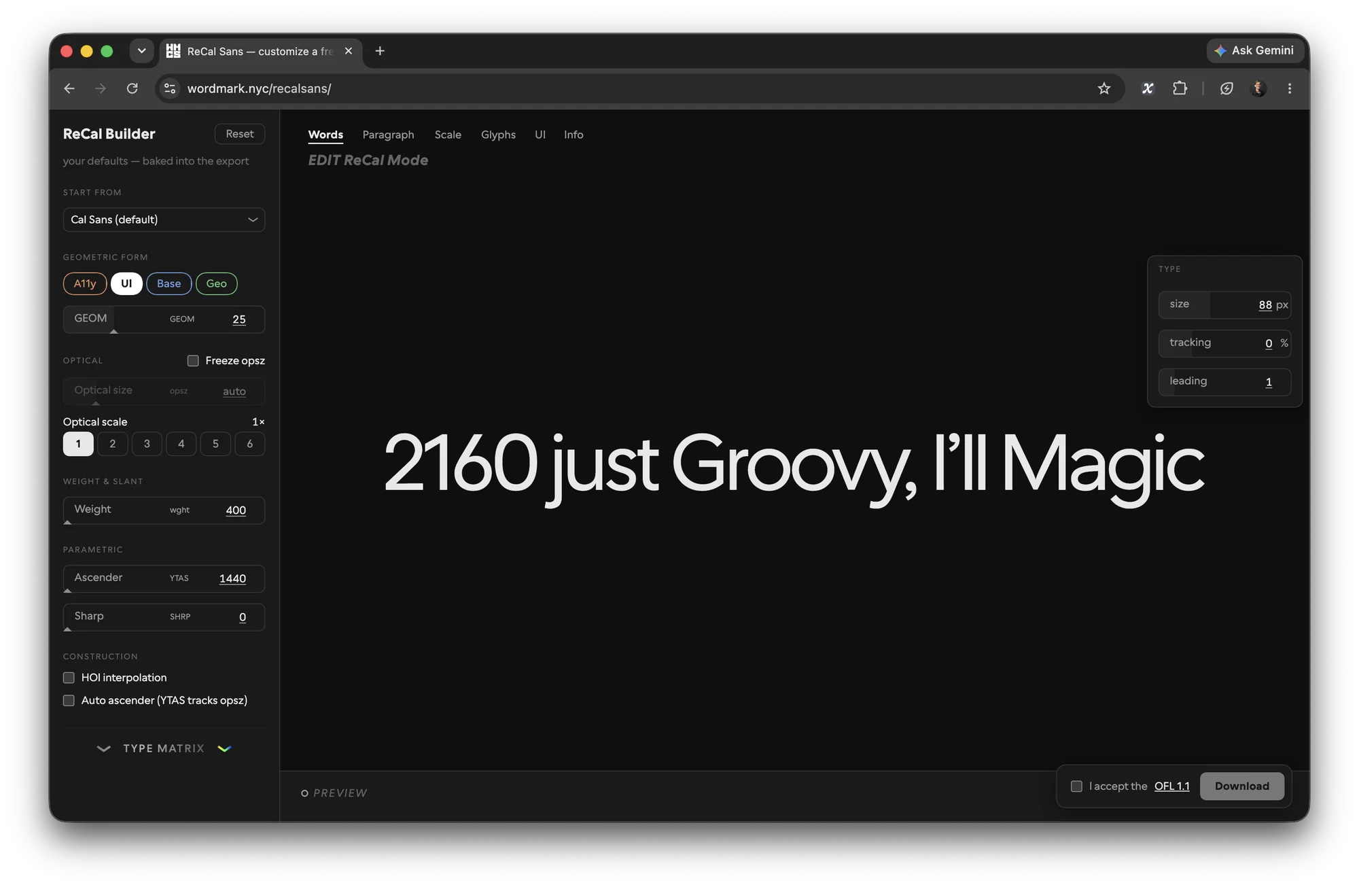Open the OFL 1.1 license link
This screenshot has height=887, width=1359.
pos(1171,786)
